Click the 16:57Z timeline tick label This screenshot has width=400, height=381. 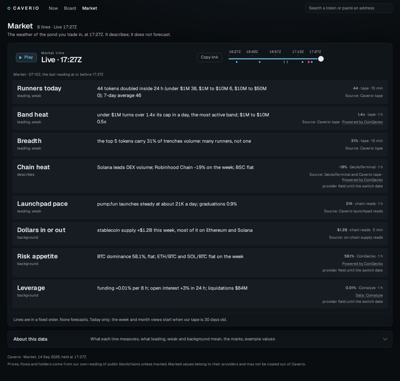[275, 52]
